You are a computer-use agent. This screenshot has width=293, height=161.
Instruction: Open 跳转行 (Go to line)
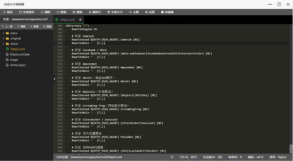pyautogui.click(x=95, y=12)
